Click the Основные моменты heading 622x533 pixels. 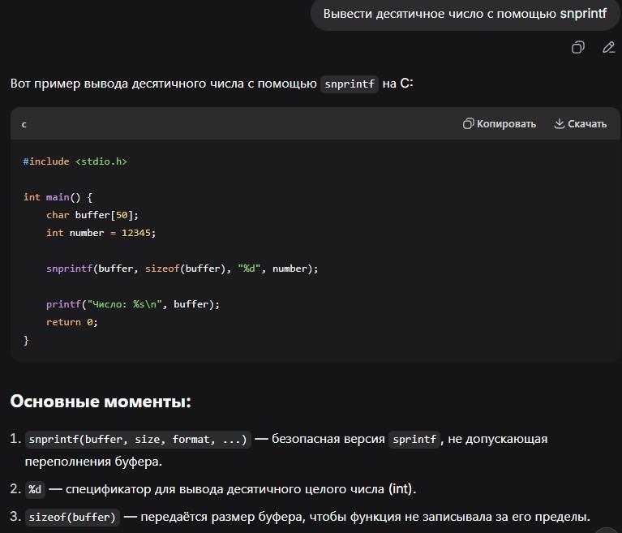pyautogui.click(x=101, y=402)
